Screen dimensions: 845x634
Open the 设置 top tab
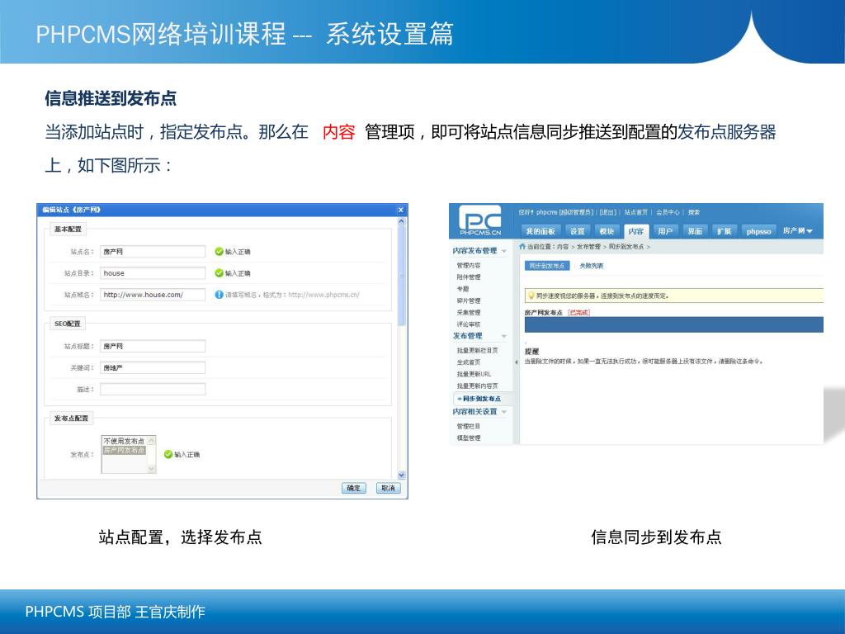(577, 231)
